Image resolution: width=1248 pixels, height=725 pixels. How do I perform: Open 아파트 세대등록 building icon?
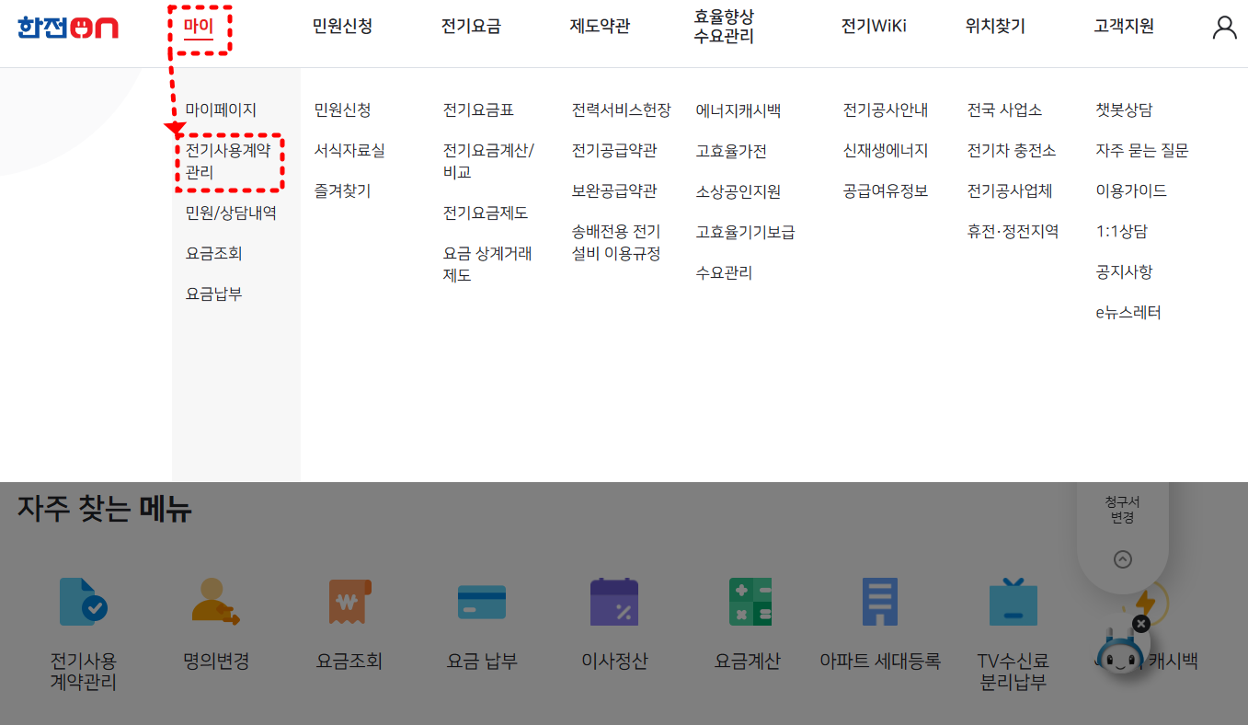[880, 601]
